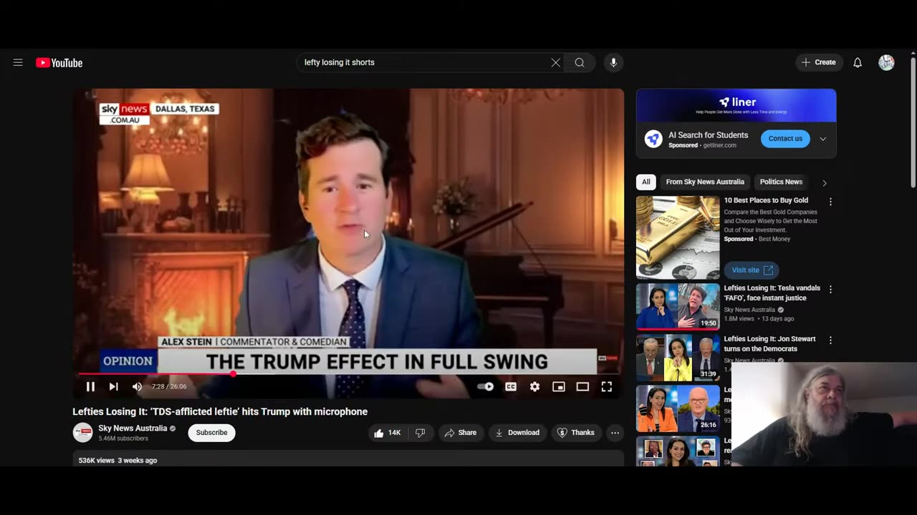This screenshot has height=515, width=917.
Task: Select From Sky News Australia chip
Action: [x=705, y=182]
